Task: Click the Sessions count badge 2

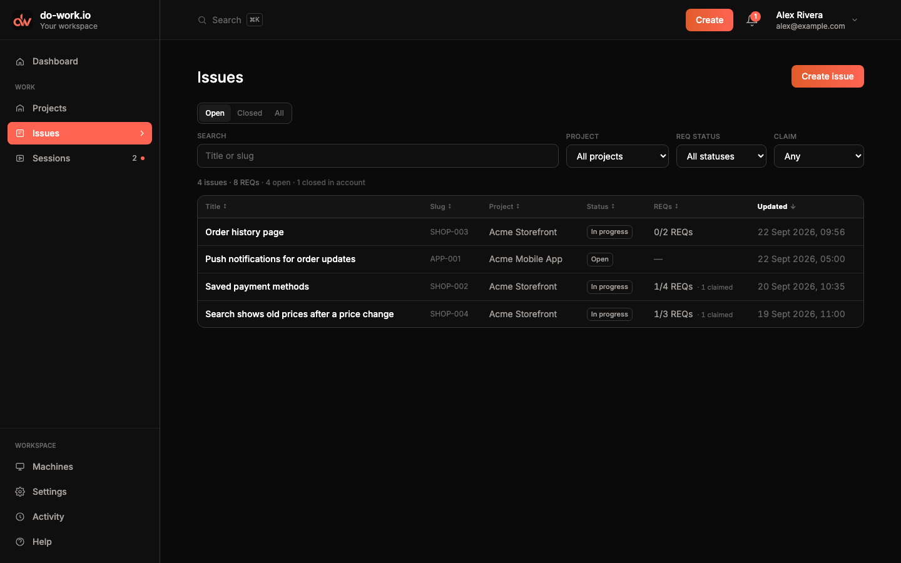Action: point(135,158)
